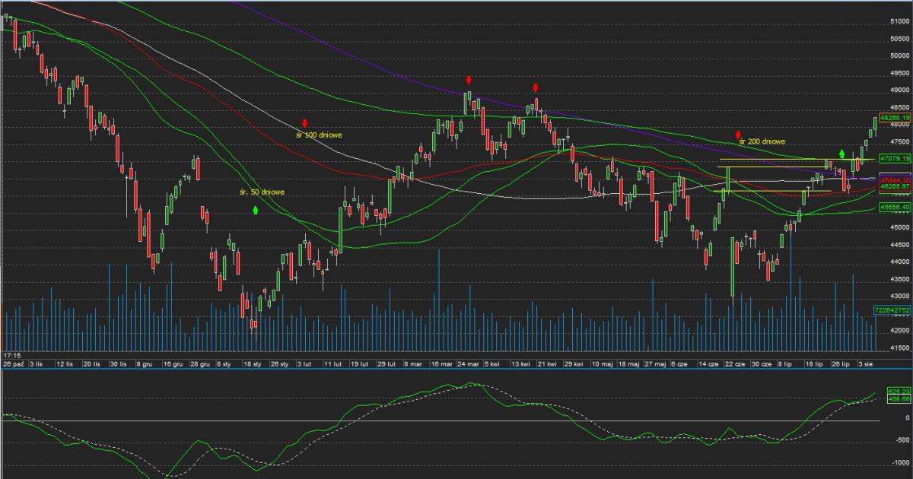Click green up arrow above late-July candles
Viewport: 913px width, 479px height.
point(841,153)
